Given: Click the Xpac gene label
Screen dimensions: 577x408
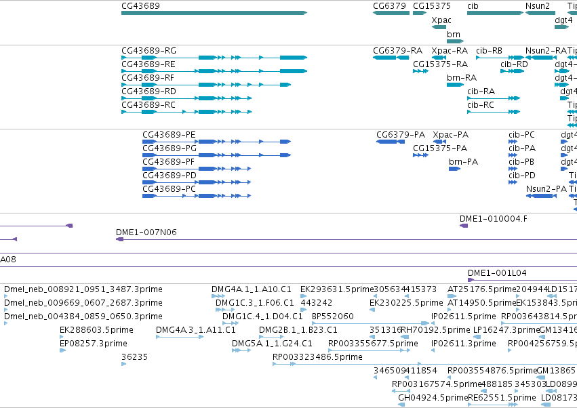Looking at the screenshot, I should (x=441, y=20).
